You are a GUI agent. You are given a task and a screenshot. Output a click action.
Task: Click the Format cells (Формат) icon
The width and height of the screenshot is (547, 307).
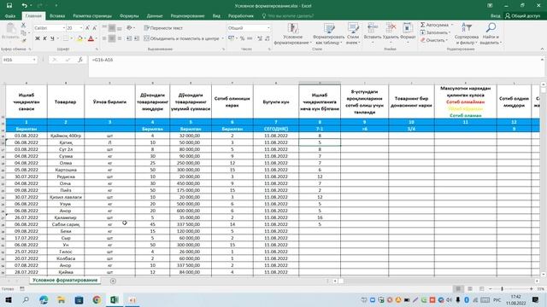[408, 28]
